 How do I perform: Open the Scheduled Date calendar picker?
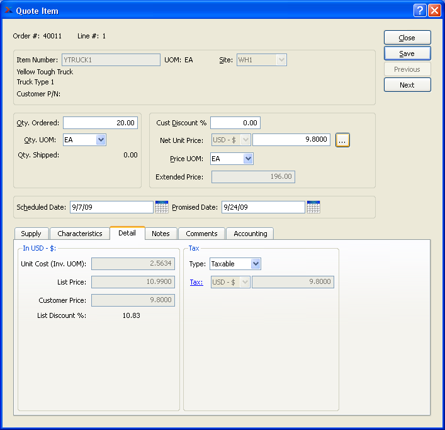[162, 207]
